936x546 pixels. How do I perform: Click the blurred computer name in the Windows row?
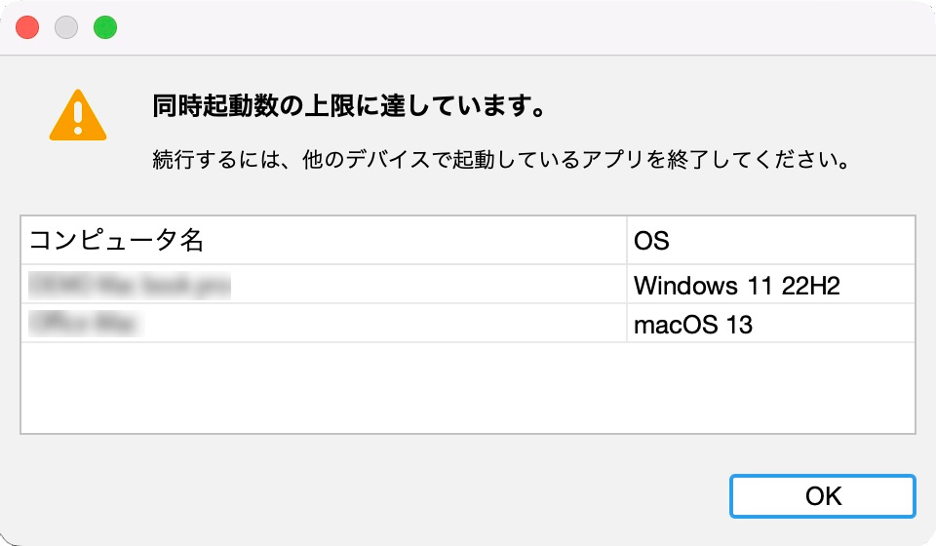[130, 286]
